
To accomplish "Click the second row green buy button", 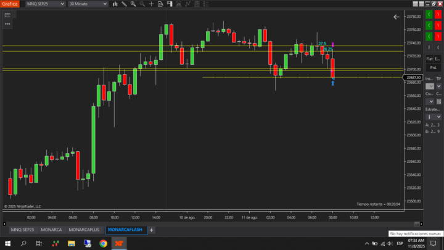I will click(x=429, y=25).
